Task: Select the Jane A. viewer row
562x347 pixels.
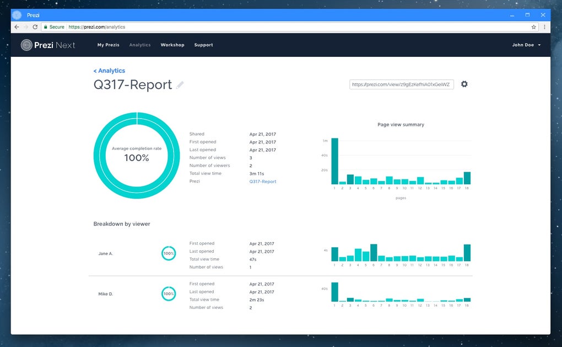Action: pyautogui.click(x=280, y=255)
